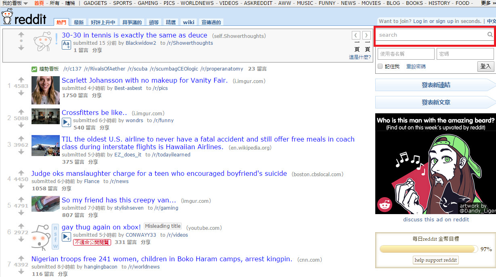Share the Judge oks manslaughter post
The height and width of the screenshot is (277, 496).
click(66, 189)
